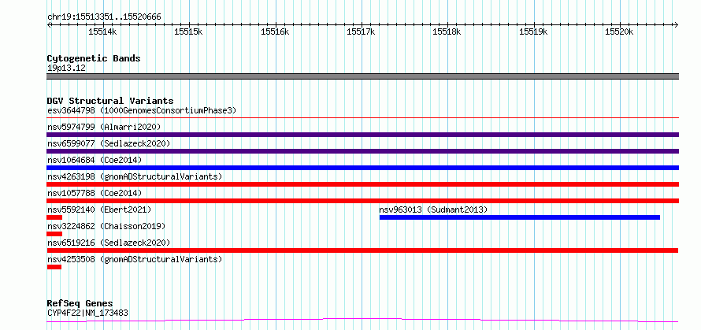
Task: Click the 15516k ruler tick label
Action: (275, 32)
